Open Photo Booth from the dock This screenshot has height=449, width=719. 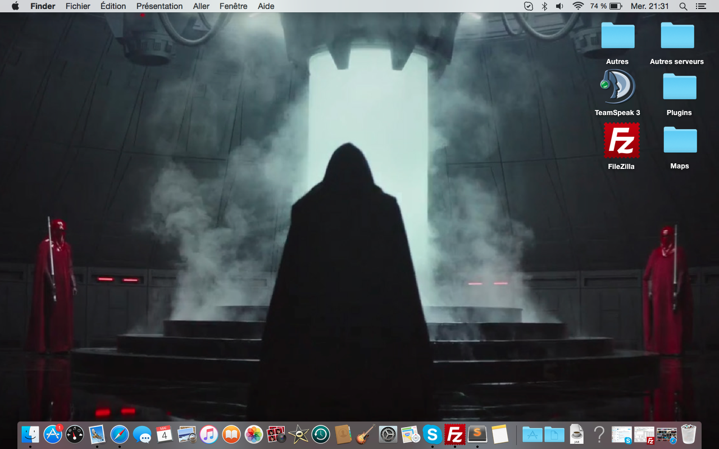pos(276,434)
